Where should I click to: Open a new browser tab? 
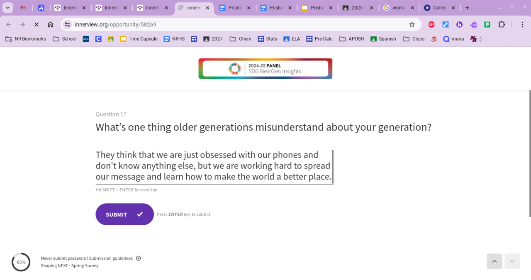click(x=467, y=8)
